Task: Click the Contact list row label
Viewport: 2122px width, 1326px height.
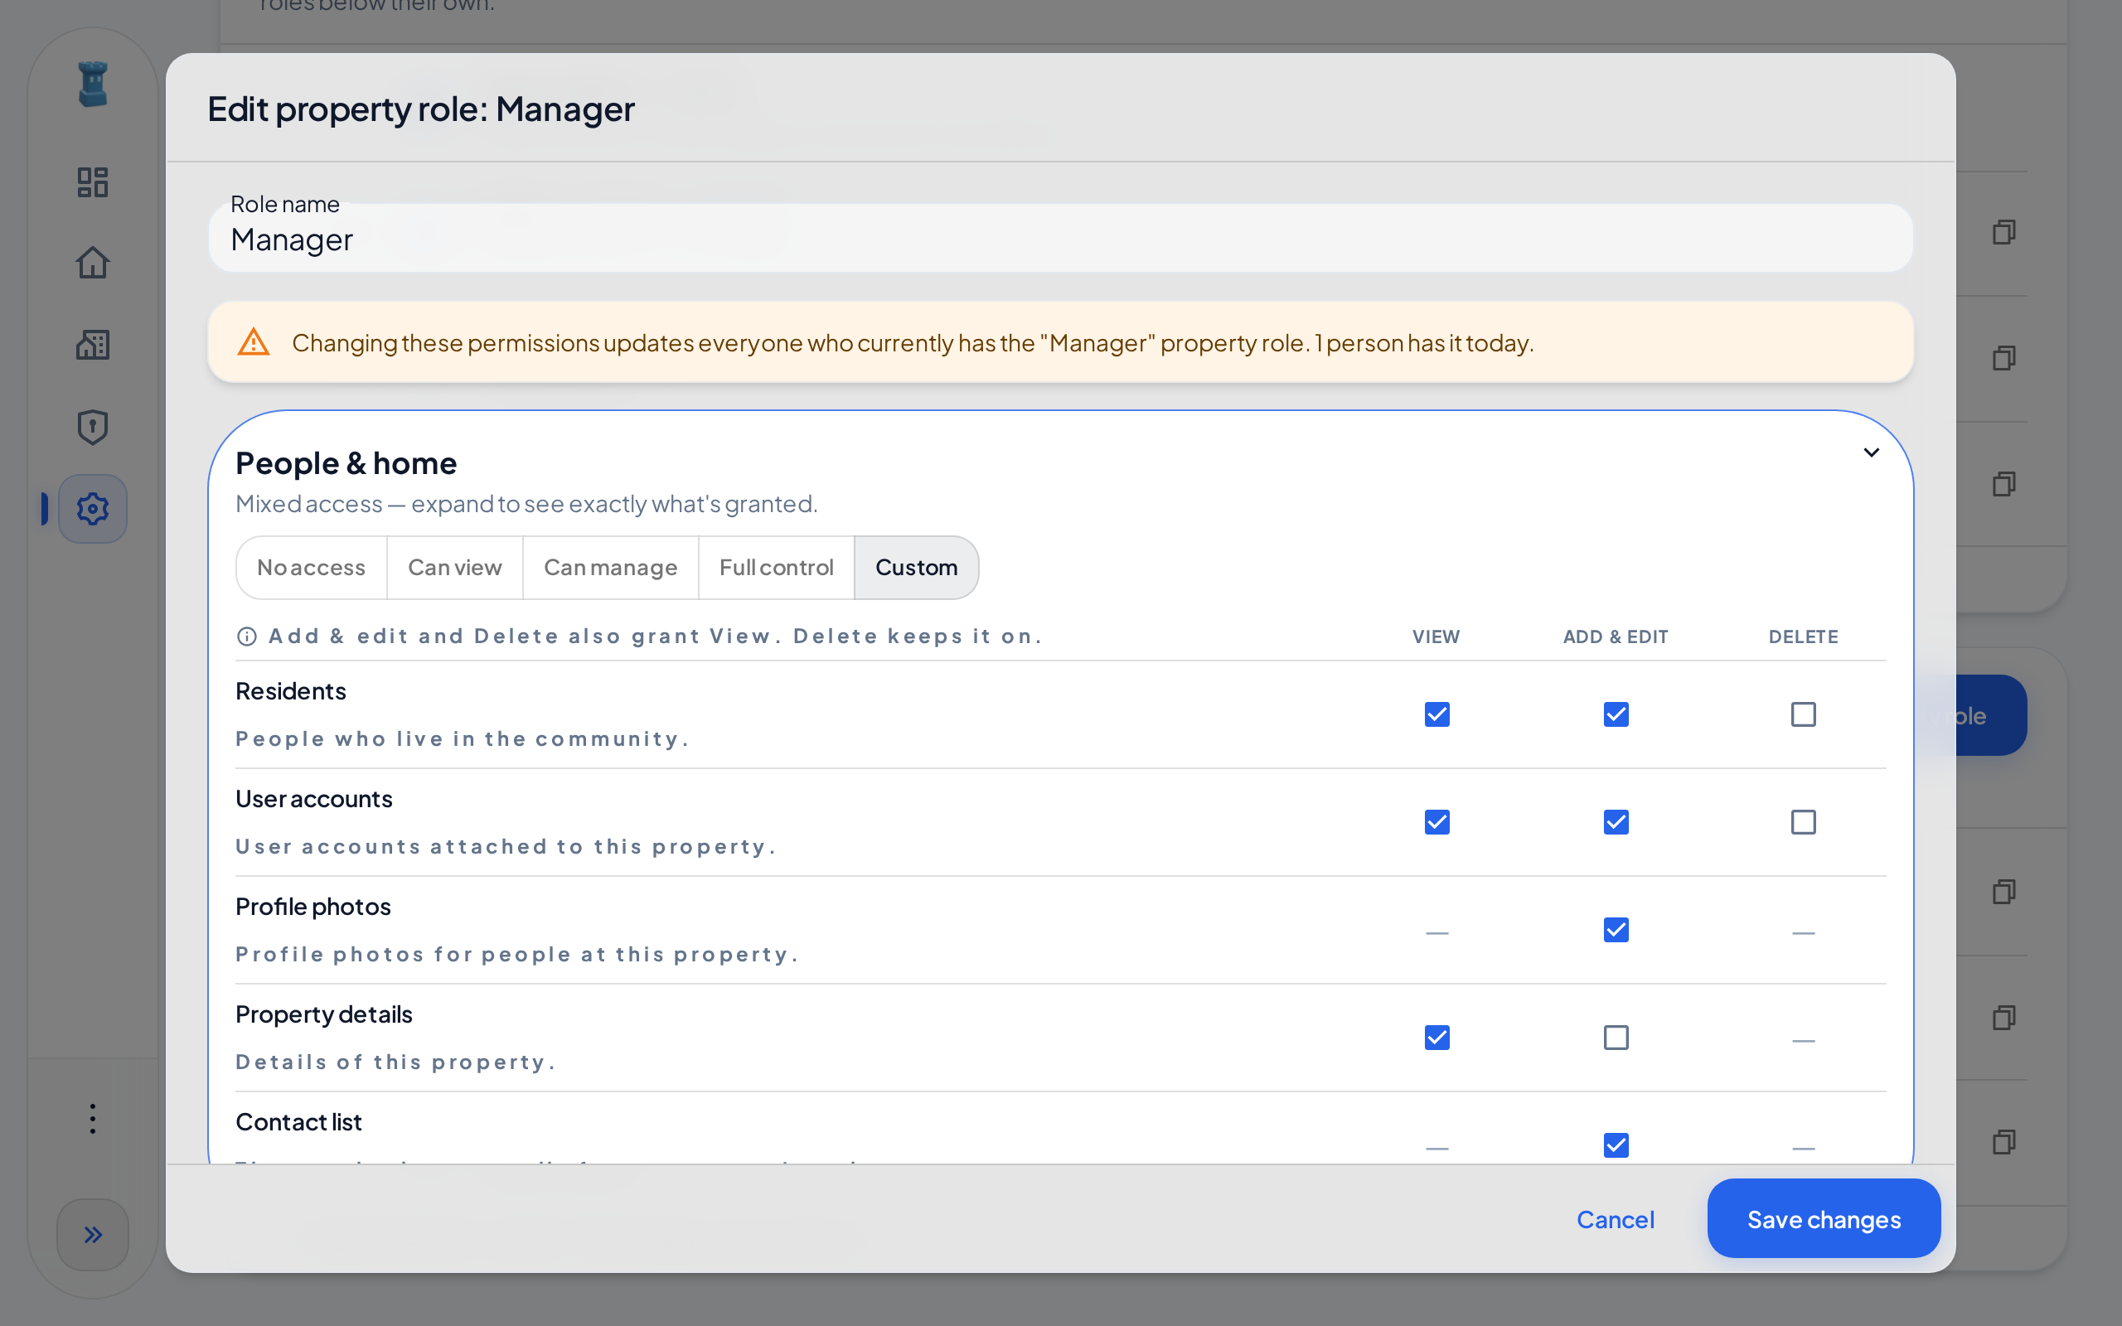Action: 299,1122
